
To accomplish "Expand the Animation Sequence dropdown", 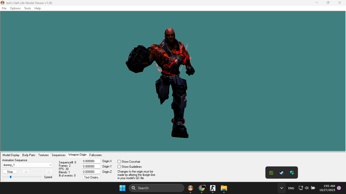I will click(x=50, y=165).
